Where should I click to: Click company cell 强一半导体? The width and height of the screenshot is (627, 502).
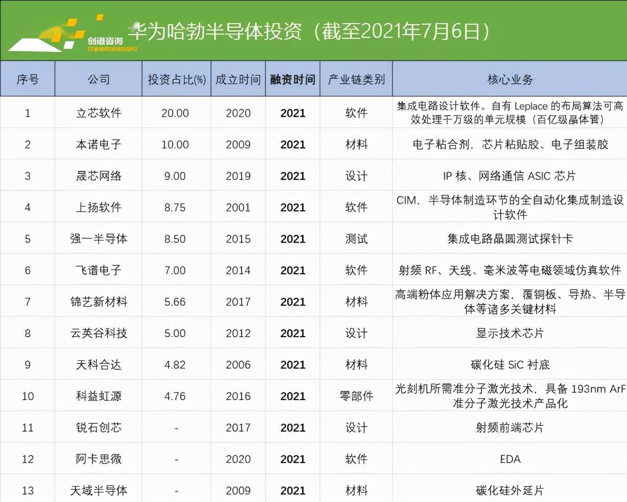(x=98, y=238)
